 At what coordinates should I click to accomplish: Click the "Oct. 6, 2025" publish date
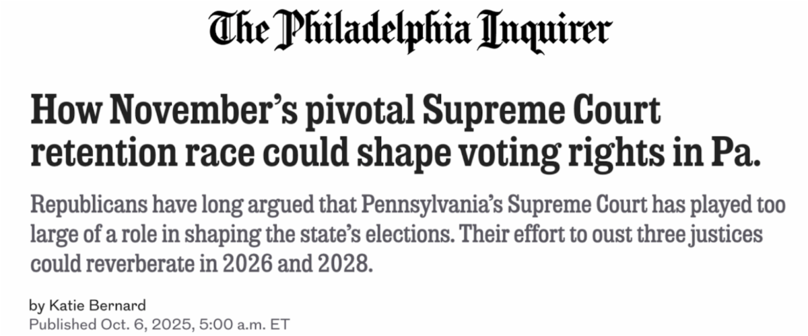pyautogui.click(x=141, y=325)
